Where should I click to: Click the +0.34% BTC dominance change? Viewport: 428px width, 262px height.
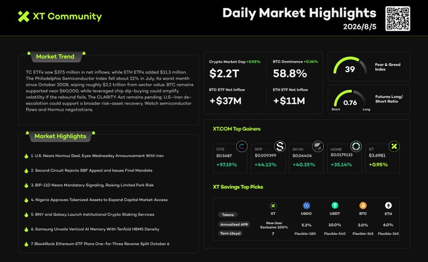pyautogui.click(x=311, y=62)
